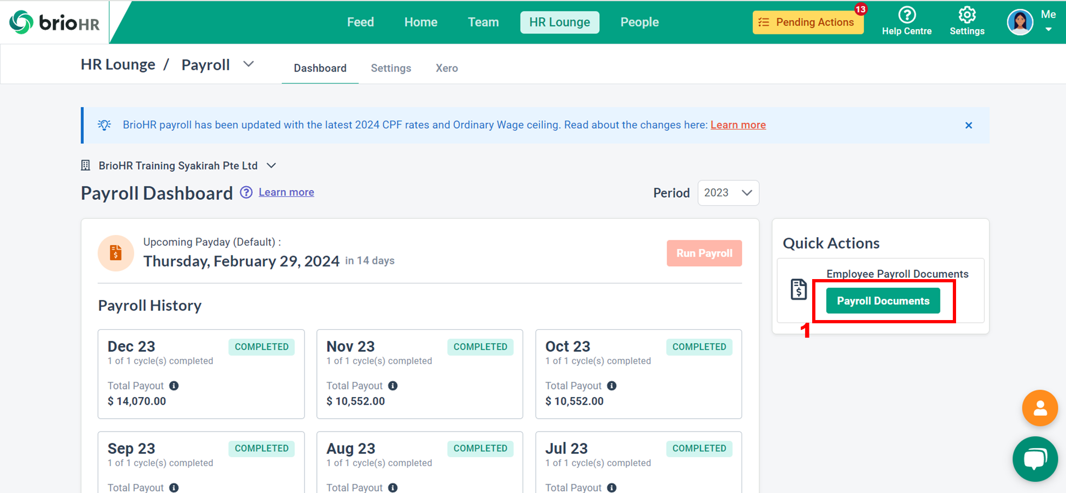Click COMPLETED badge on Nov 23 card
This screenshot has height=493, width=1066.
click(x=480, y=347)
